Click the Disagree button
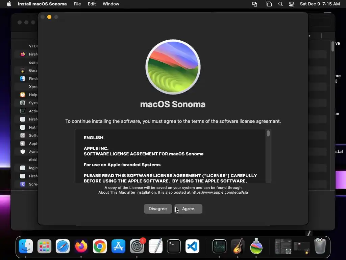 coord(158,209)
